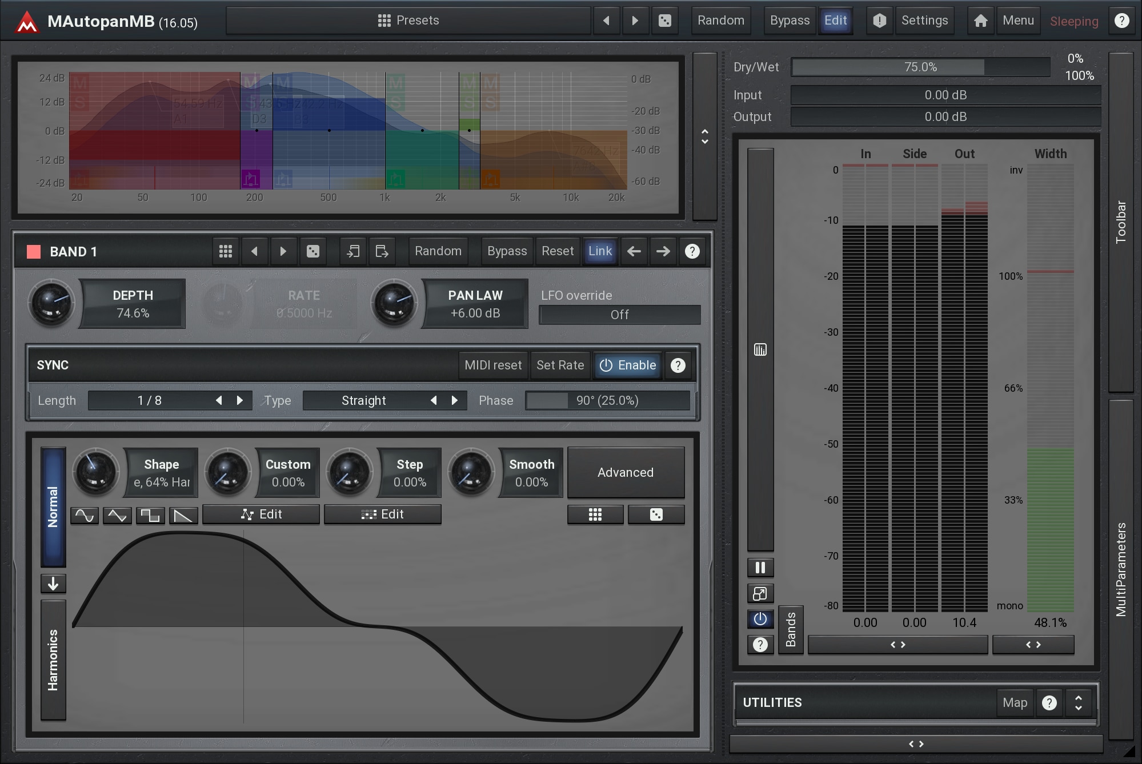Click the Input gain field

(x=945, y=95)
